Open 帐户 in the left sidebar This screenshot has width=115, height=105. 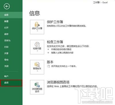pos(11,76)
